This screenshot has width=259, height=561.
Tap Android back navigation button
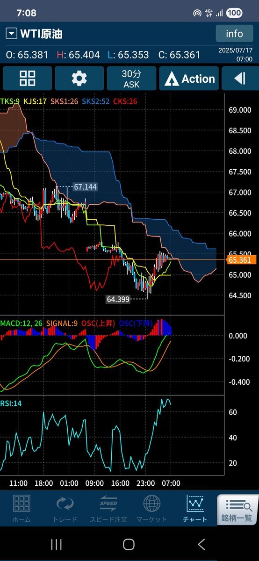(x=201, y=544)
